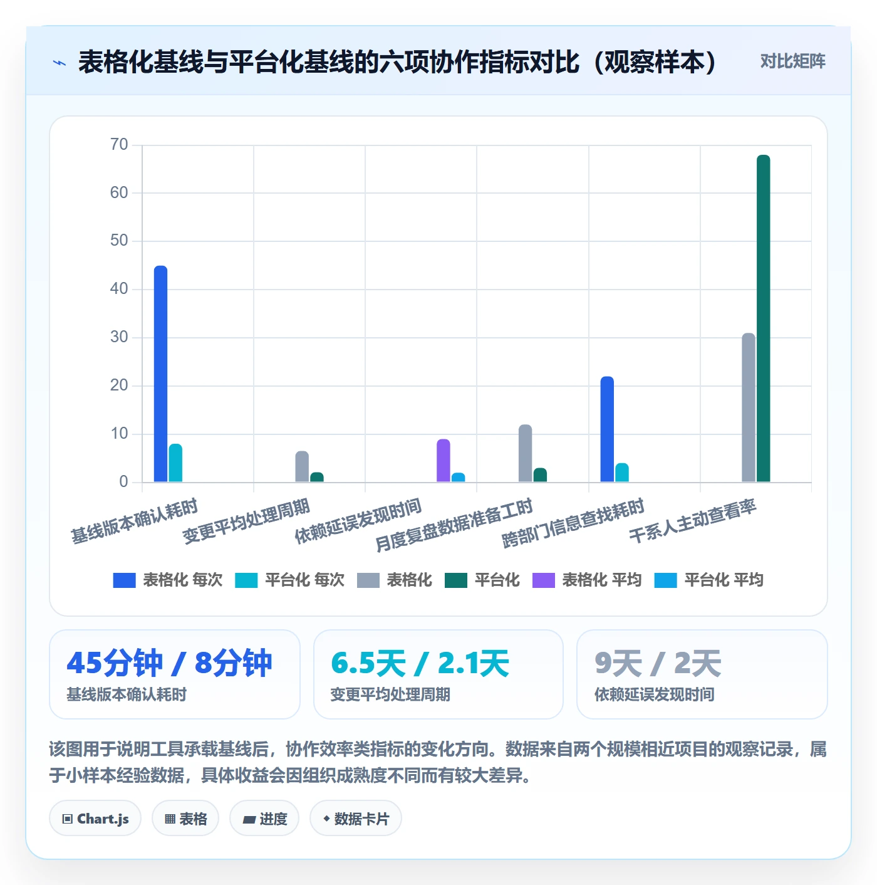The width and height of the screenshot is (877, 885).
Task: Click the purple 表格化 平均 legend swatch
Action: point(543,580)
